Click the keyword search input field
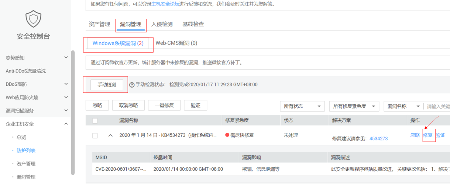The height and width of the screenshot is (184, 450). [x=438, y=106]
